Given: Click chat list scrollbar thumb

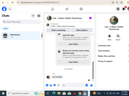Looking at the screenshot, I should [x=42, y=36].
